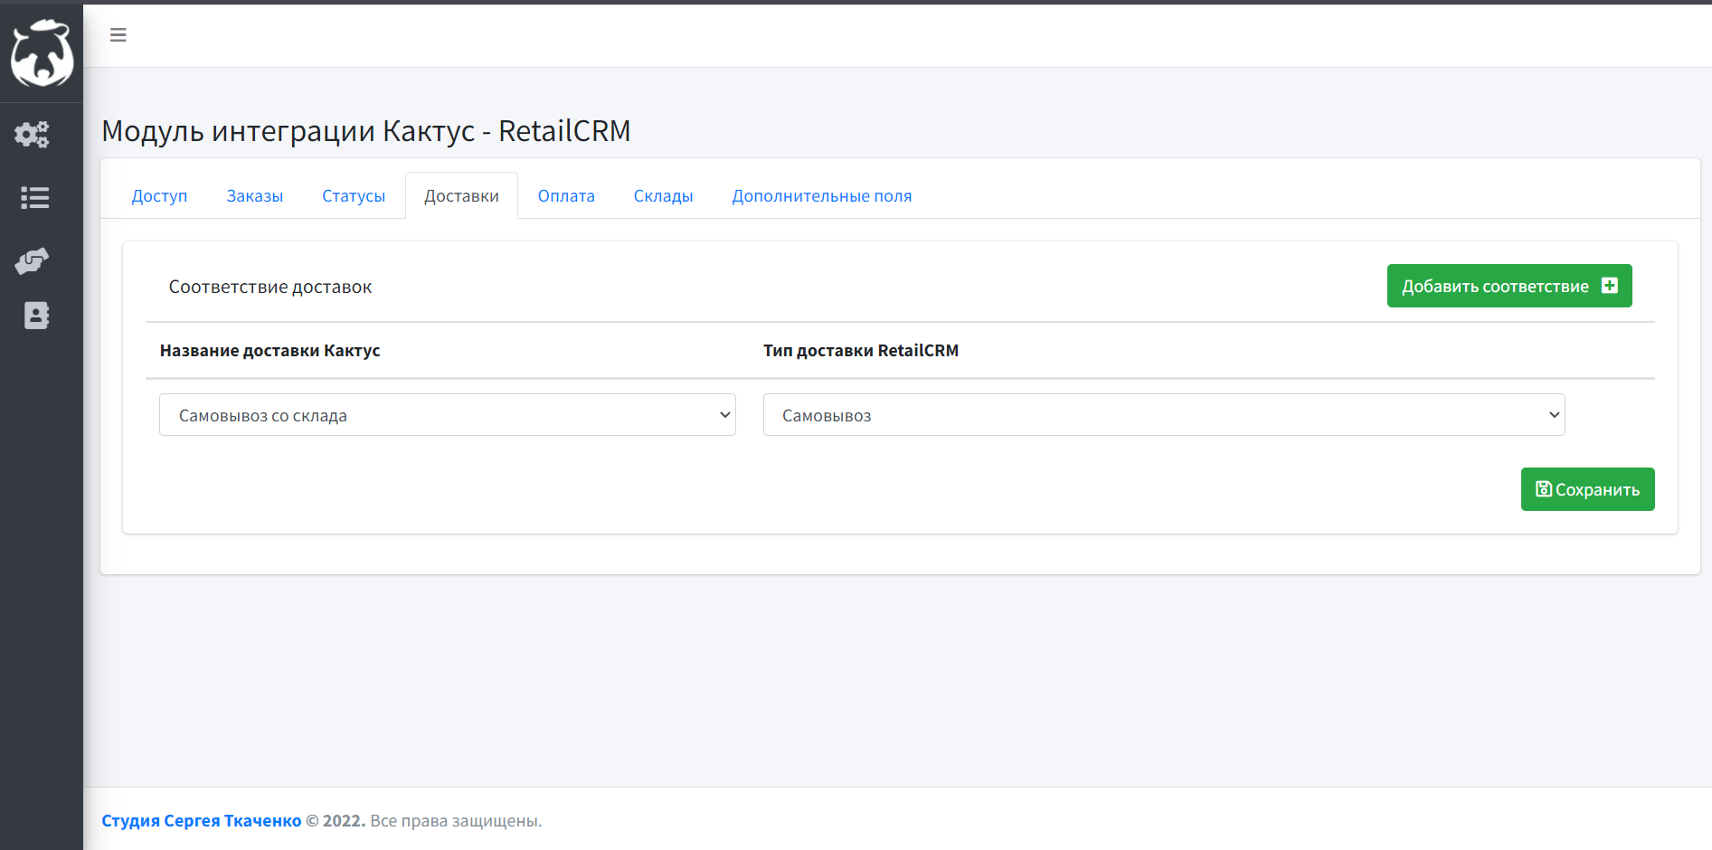Screen dimensions: 1712x850
Task: Open the Студия Сергея Ткаченко link
Action: [x=202, y=821]
